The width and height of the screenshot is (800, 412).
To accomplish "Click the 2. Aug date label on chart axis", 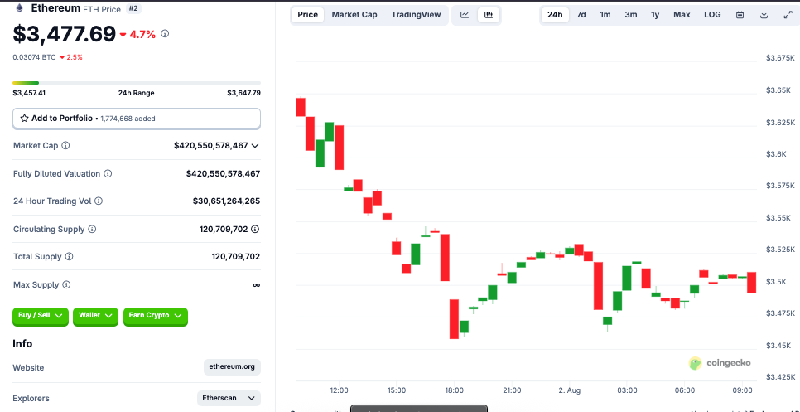I will point(570,390).
